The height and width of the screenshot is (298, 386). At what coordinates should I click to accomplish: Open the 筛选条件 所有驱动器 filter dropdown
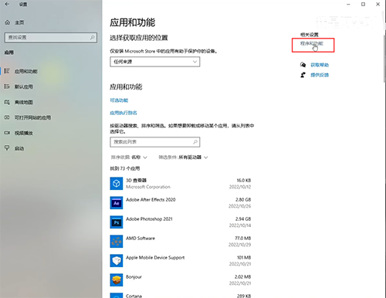point(183,157)
